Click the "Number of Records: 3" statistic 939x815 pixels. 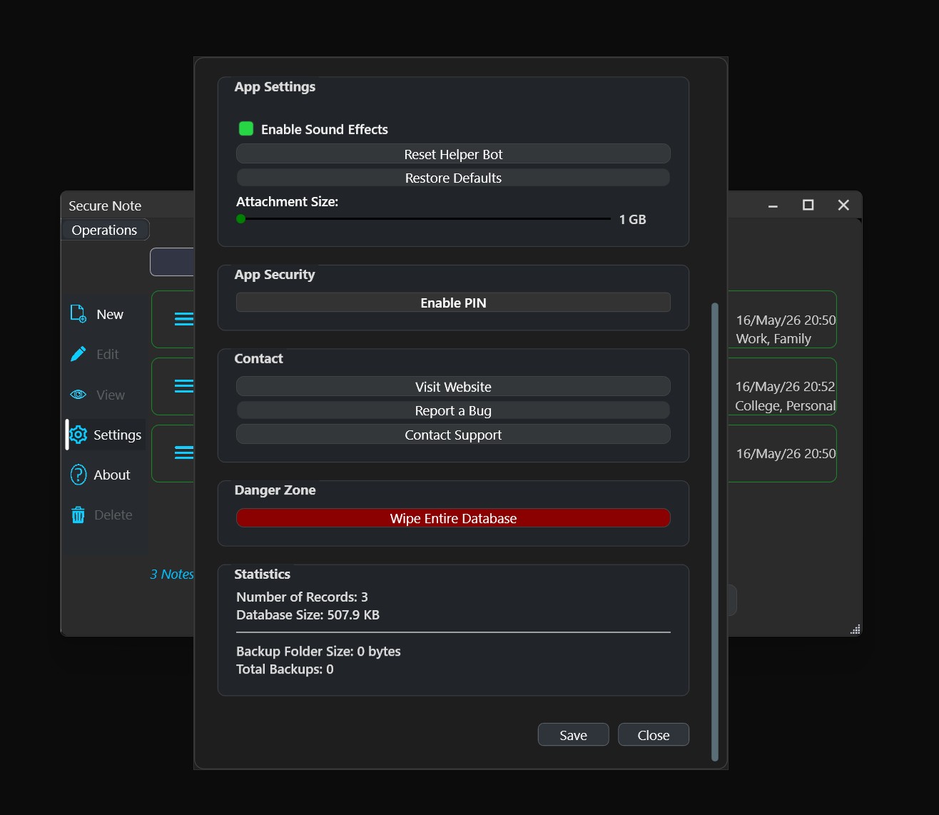(302, 597)
